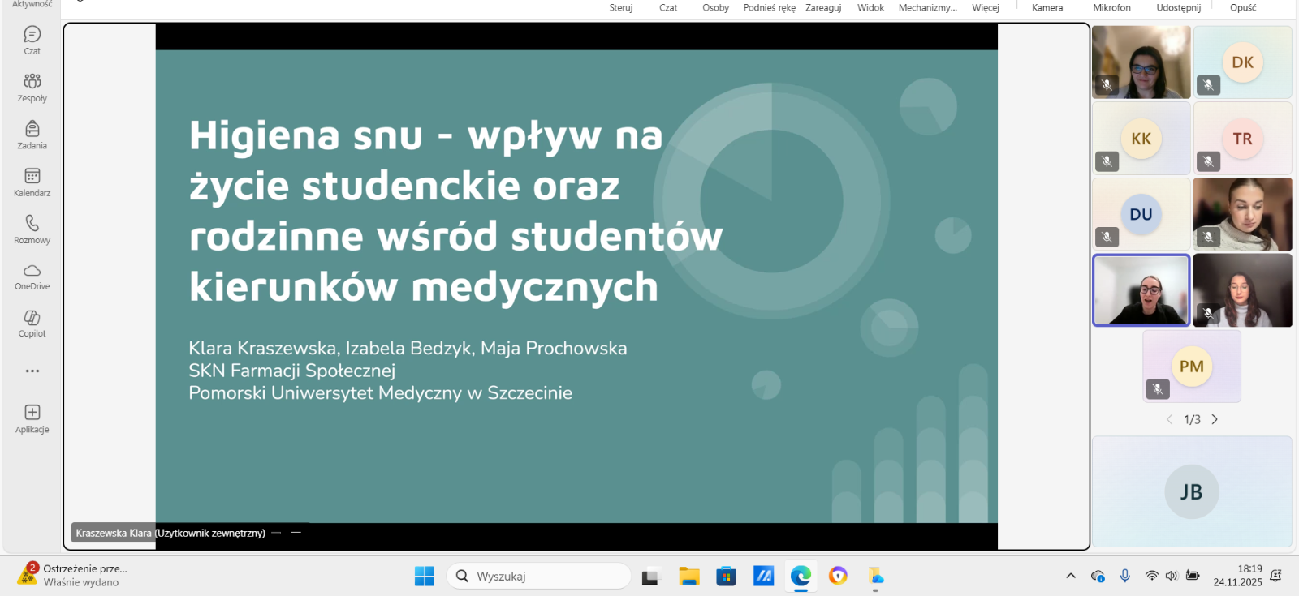Image resolution: width=1299 pixels, height=596 pixels.
Task: Zoom in shared content with plus
Action: point(296,533)
